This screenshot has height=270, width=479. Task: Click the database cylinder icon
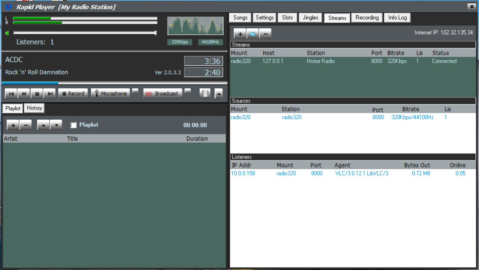(x=205, y=93)
